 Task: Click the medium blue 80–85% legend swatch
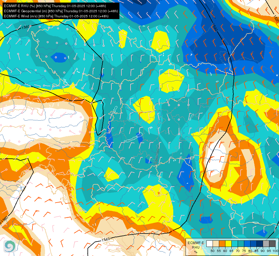pyautogui.click(x=254, y=243)
